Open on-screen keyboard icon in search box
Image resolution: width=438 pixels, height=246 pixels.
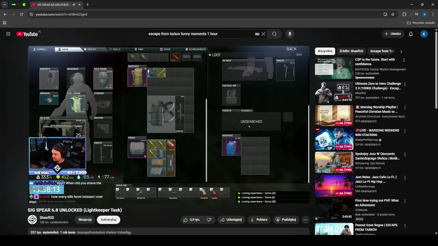(x=257, y=34)
